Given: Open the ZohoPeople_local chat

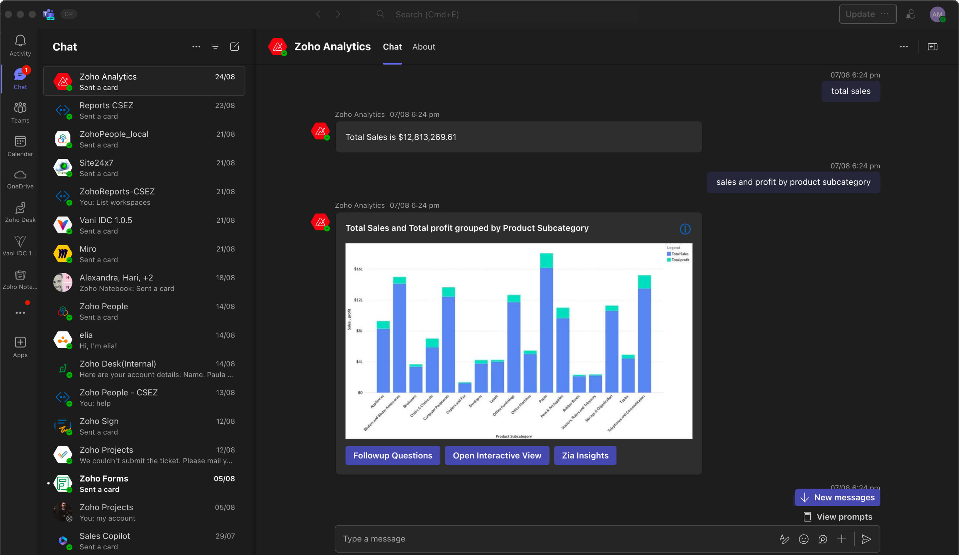Looking at the screenshot, I should coord(144,139).
